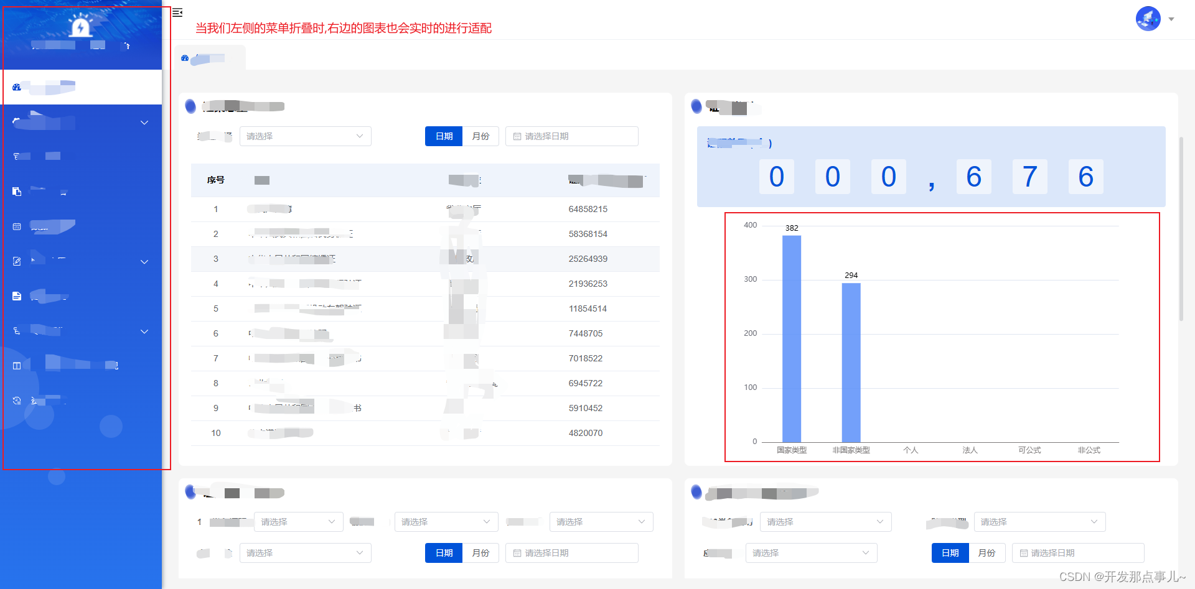Click the pencil-edit icon menu item in sidebar
1195x589 pixels.
[x=16, y=261]
